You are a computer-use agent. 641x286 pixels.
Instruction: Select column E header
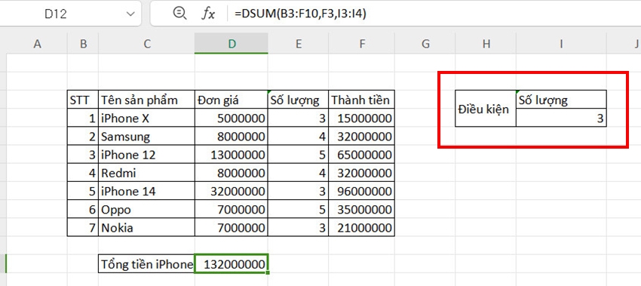coord(299,44)
